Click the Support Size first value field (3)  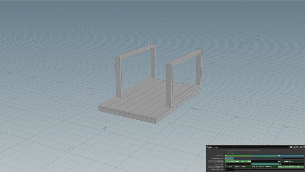tap(238, 164)
